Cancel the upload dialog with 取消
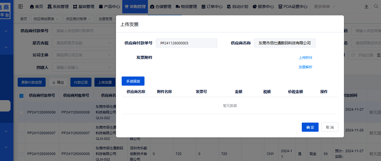Viewport: 381px width, 161px height. [x=330, y=127]
